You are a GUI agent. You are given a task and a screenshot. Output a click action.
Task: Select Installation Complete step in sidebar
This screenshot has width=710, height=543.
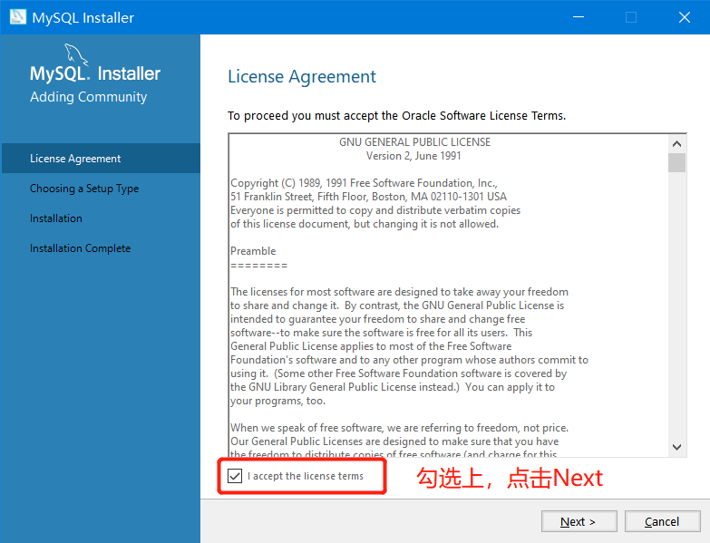click(x=80, y=248)
